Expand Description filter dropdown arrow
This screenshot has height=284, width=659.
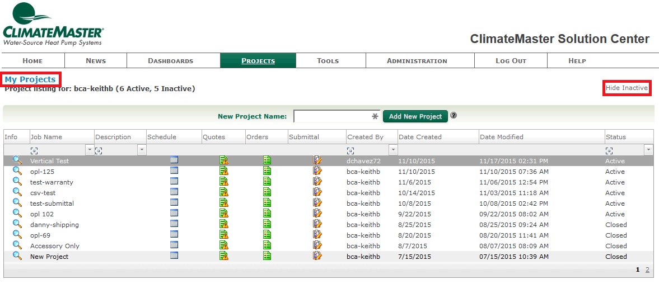coord(142,150)
